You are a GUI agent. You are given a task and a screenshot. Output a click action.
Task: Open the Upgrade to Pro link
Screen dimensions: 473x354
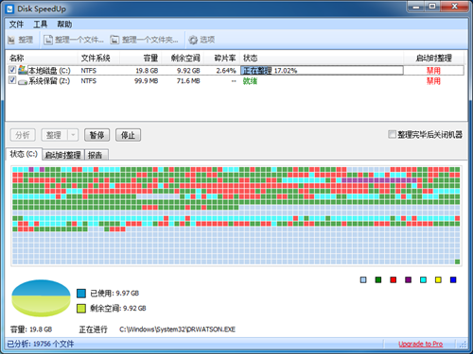[420, 344]
